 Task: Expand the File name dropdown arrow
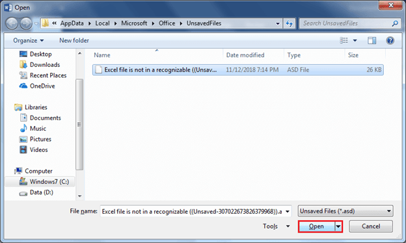[x=288, y=211]
